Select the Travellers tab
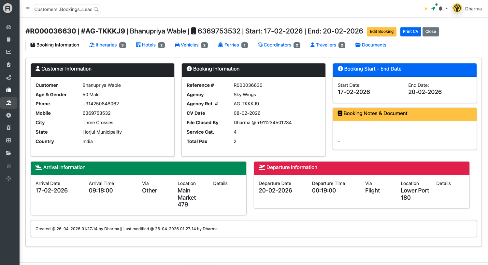 point(328,45)
